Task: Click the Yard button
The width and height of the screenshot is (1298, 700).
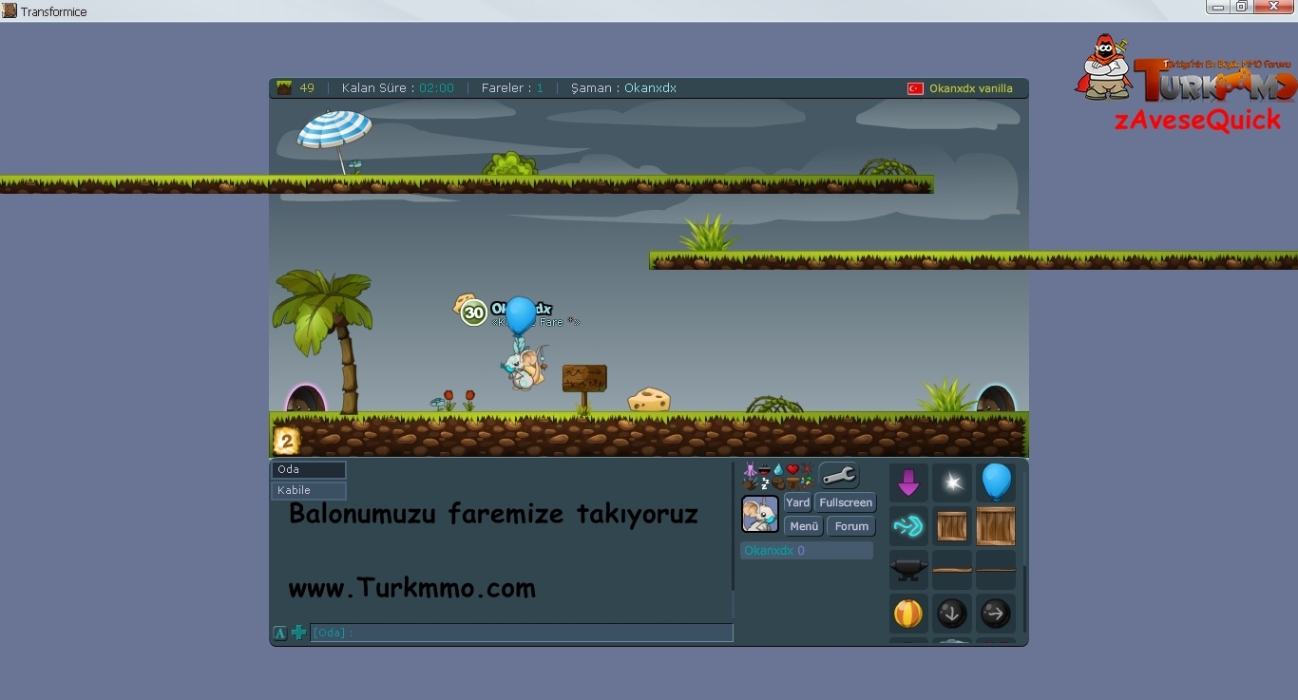Action: [x=797, y=502]
